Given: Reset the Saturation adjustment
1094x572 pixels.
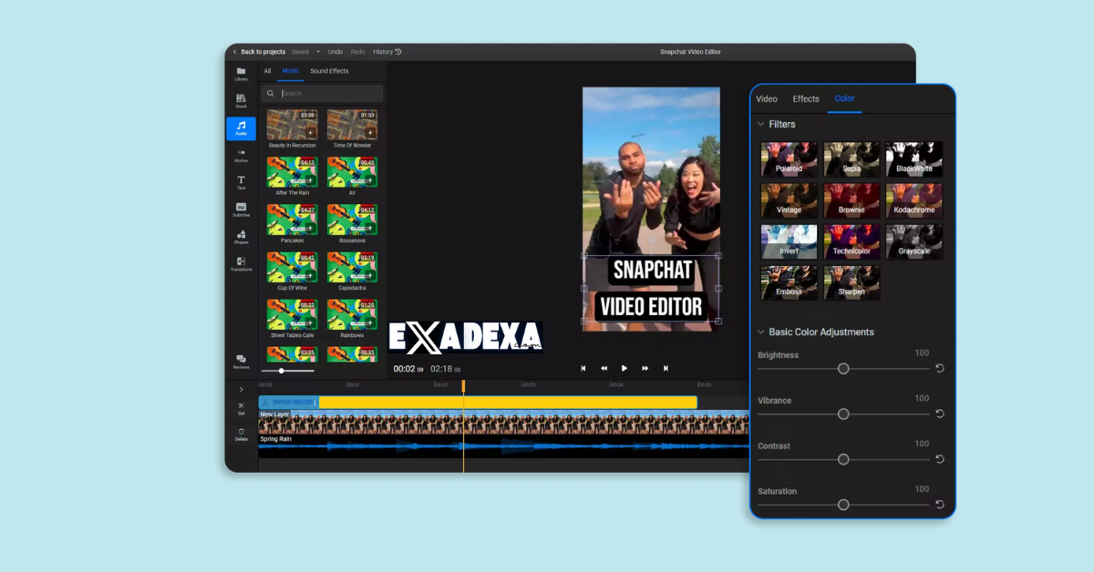Looking at the screenshot, I should pos(941,504).
